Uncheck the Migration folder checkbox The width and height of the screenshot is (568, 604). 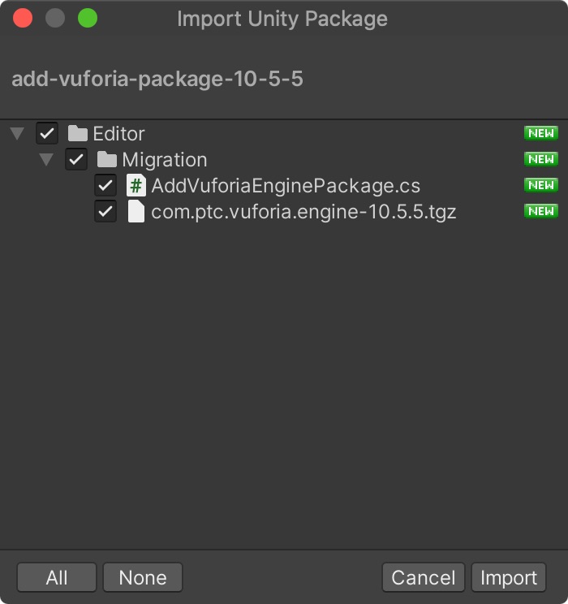coord(76,159)
